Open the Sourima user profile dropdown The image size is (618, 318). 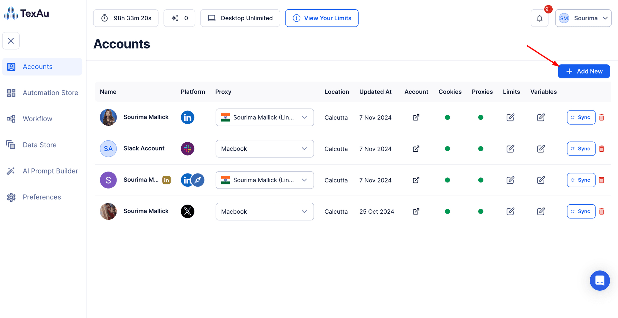click(583, 18)
